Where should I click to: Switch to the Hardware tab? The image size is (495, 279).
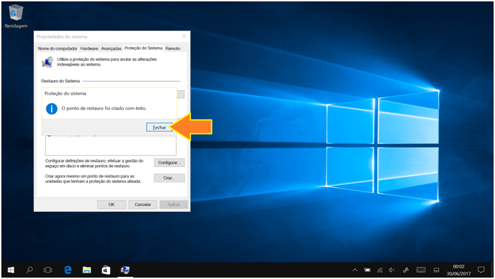tap(89, 48)
